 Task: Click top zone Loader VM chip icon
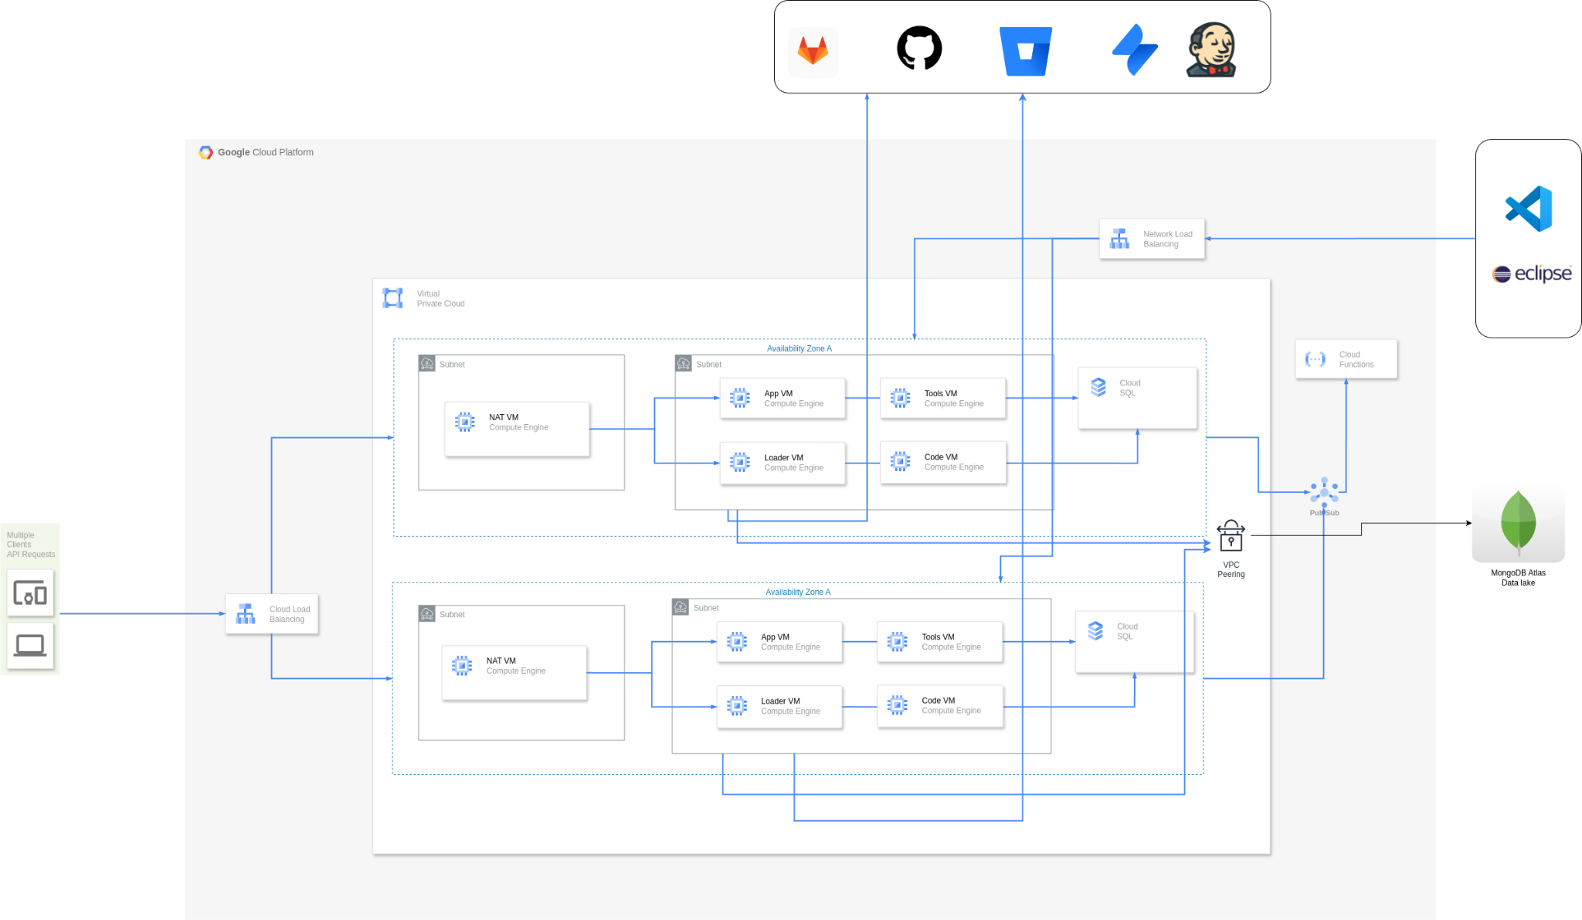pyautogui.click(x=740, y=462)
